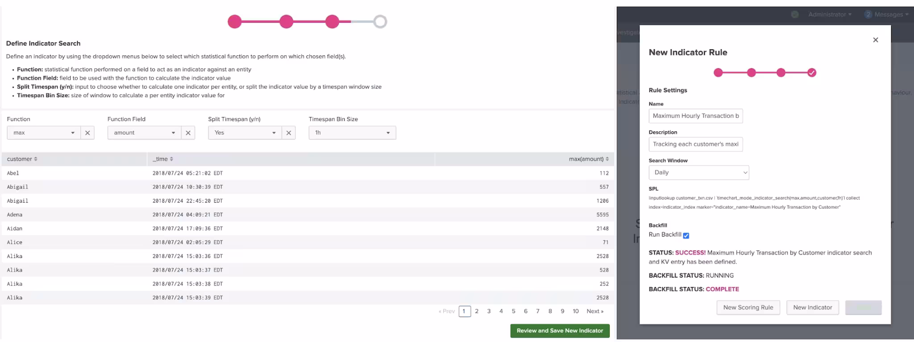The height and width of the screenshot is (342, 914).
Task: Sort by the customer column header
Action: [x=22, y=159]
